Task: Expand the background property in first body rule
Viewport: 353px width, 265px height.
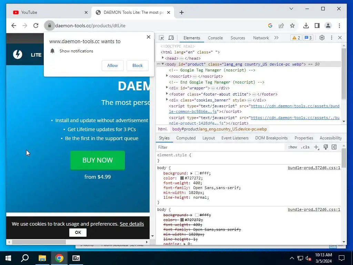Action: 191,173
